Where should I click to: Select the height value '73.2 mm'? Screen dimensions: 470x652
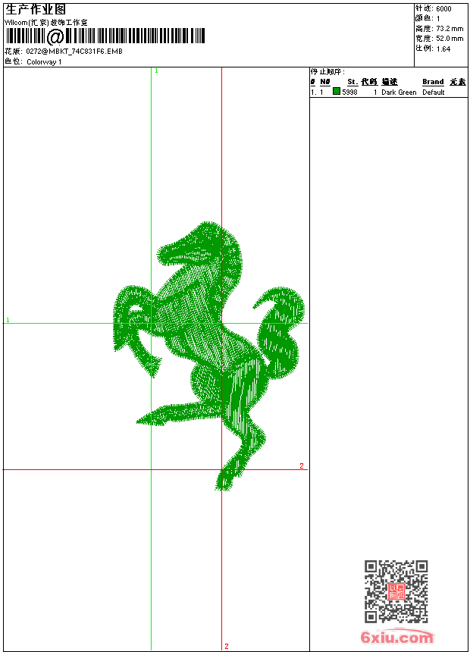tap(450, 29)
